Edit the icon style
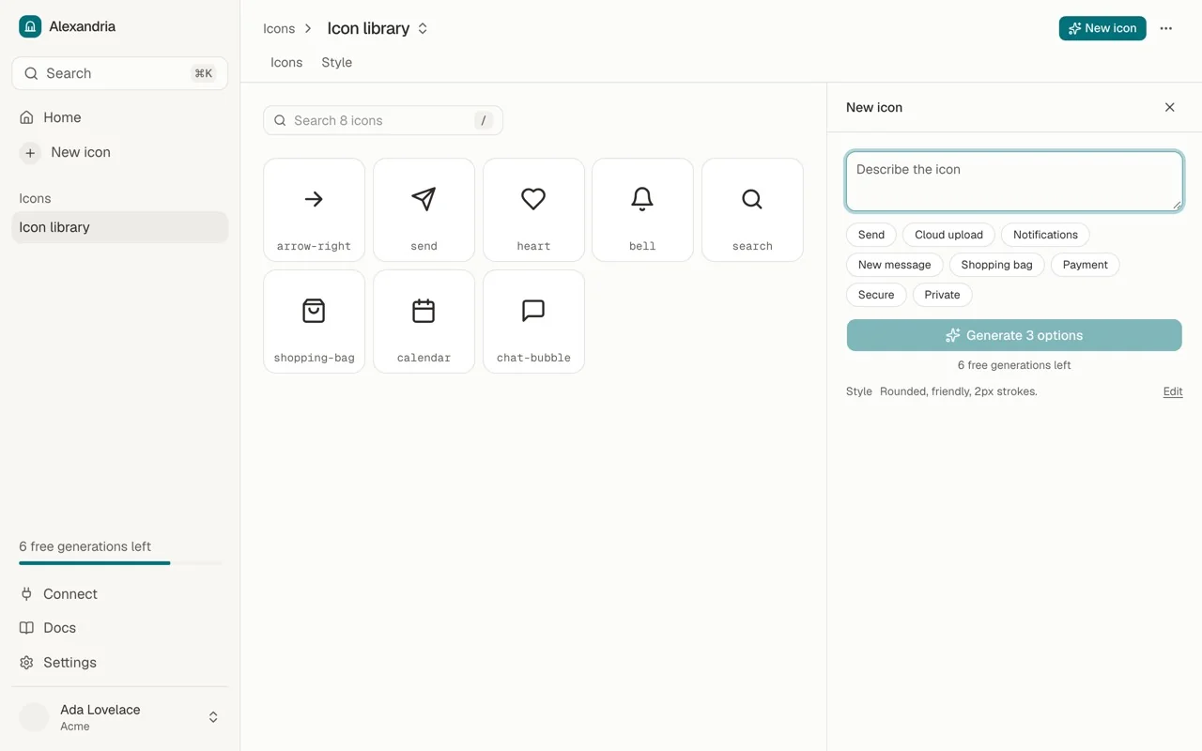 pos(1173,391)
